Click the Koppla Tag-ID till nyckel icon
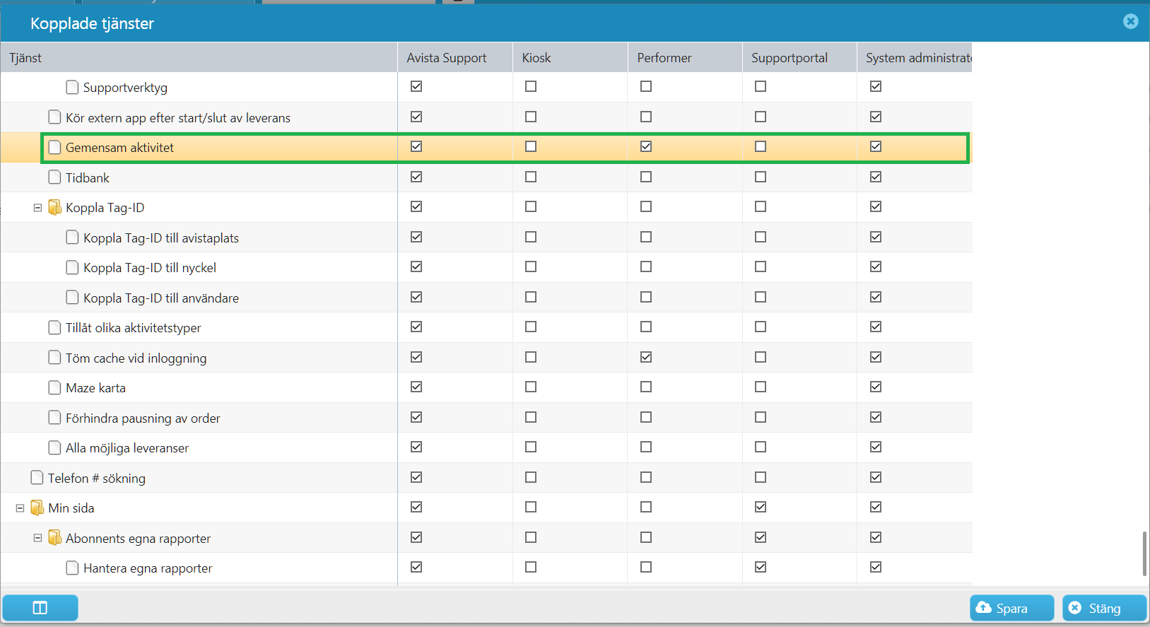1150x627 pixels. [72, 267]
